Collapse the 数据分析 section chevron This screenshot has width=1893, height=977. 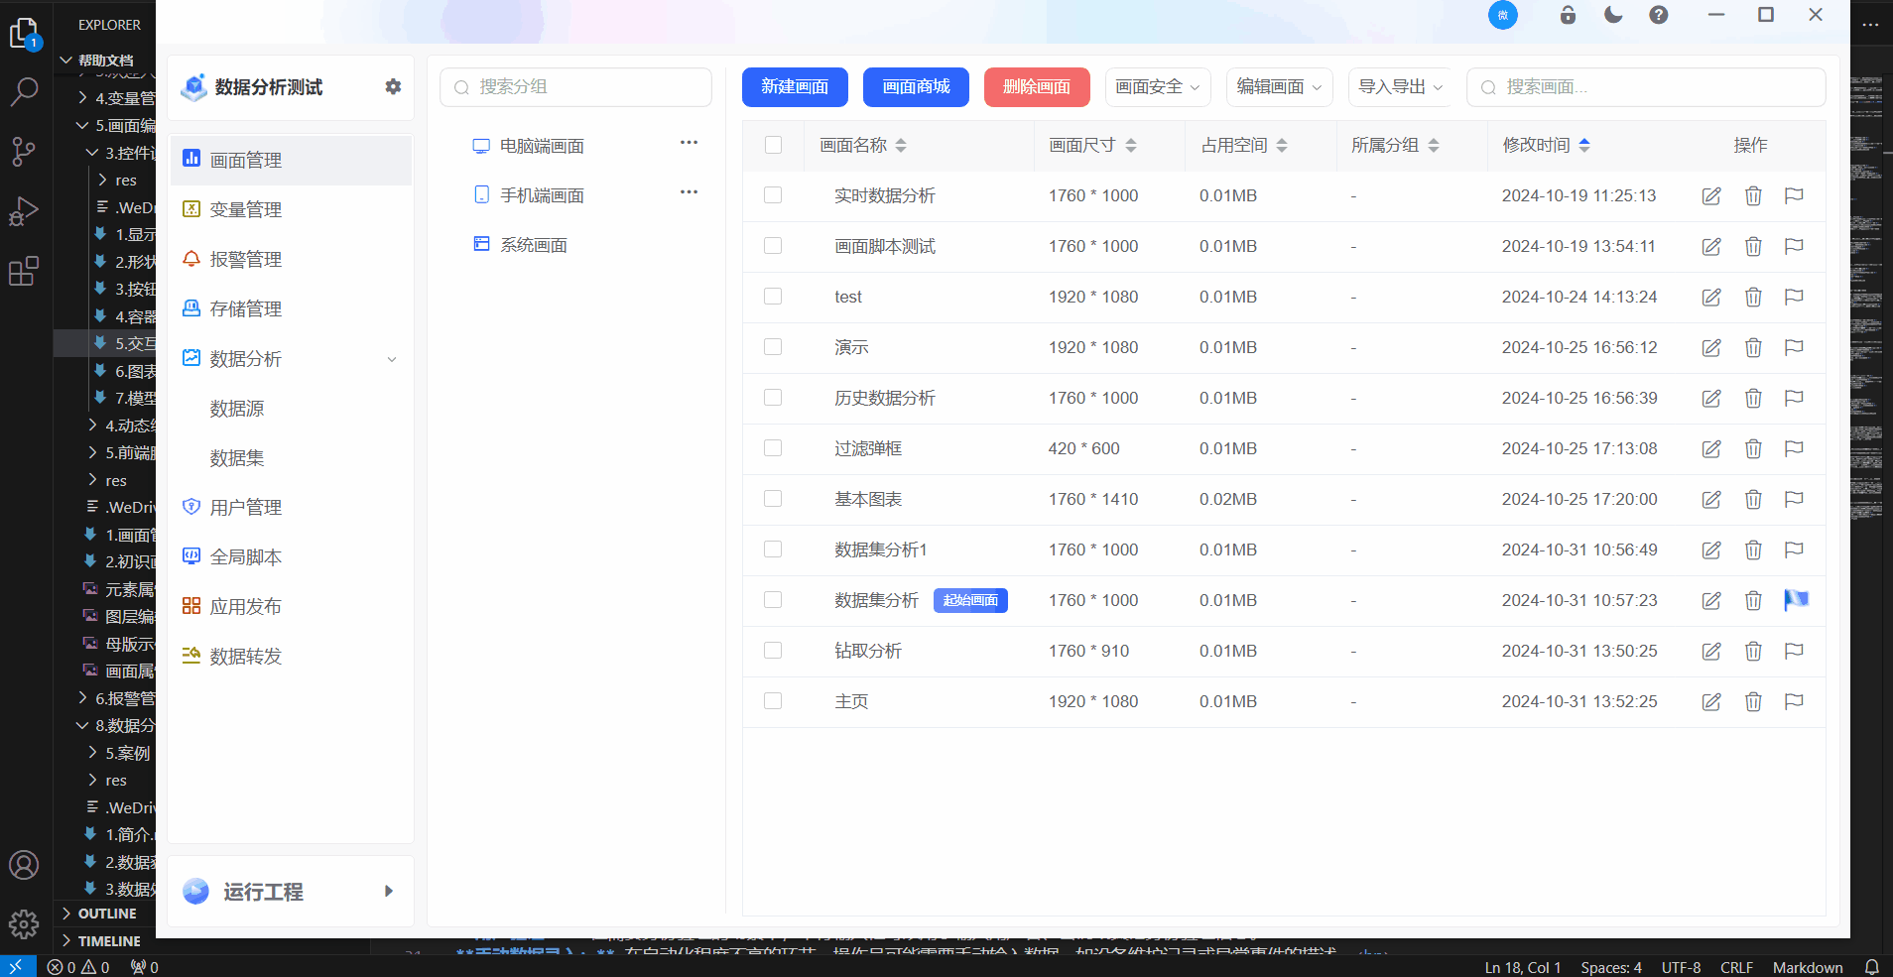click(392, 359)
